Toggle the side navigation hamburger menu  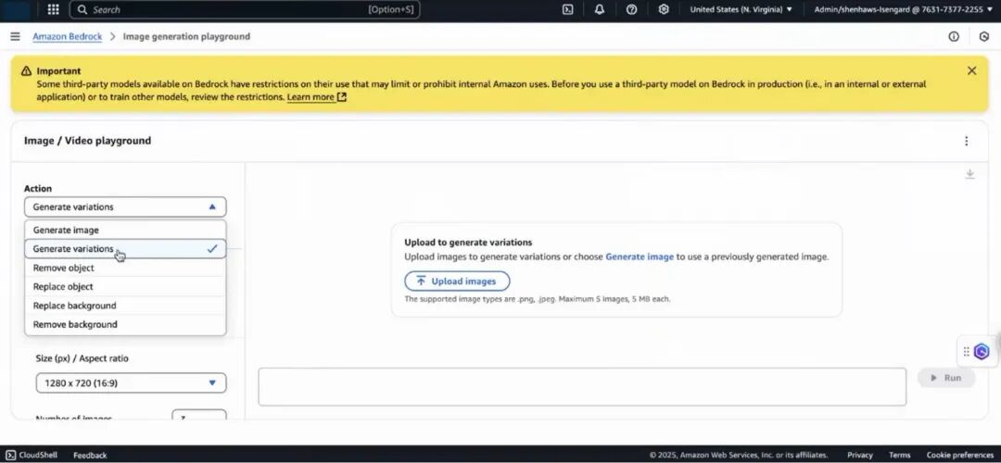coord(16,36)
